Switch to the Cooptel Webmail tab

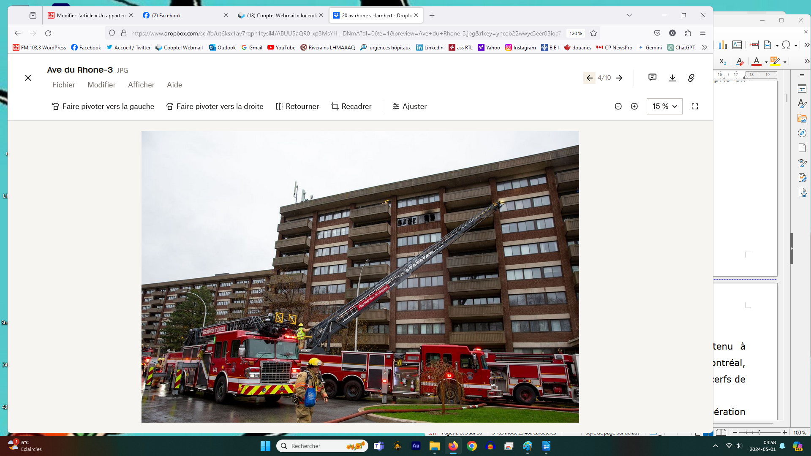click(x=281, y=15)
